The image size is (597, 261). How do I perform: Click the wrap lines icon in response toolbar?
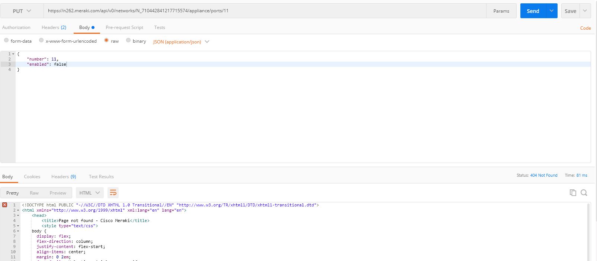tap(113, 193)
